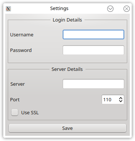Focus the Username input field

click(93, 35)
